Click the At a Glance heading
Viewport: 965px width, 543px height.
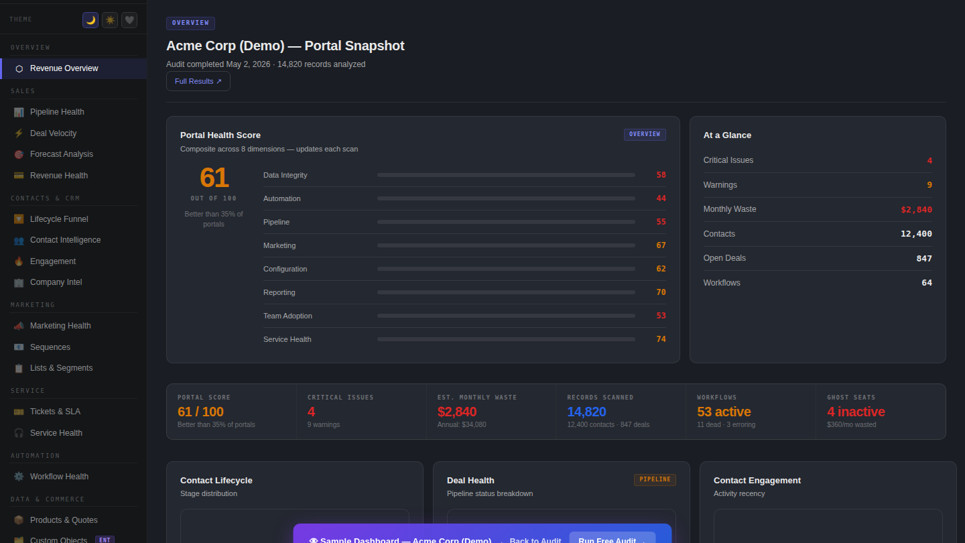click(x=727, y=135)
